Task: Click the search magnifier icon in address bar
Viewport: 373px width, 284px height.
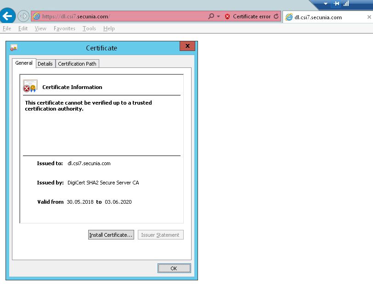Action: 211,17
